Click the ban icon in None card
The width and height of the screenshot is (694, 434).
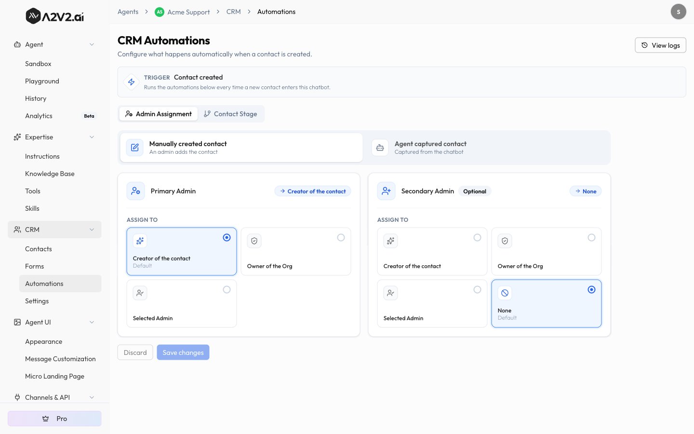click(x=505, y=293)
